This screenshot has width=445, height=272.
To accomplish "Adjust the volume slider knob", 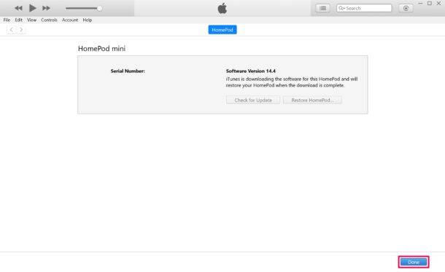I will [100, 8].
